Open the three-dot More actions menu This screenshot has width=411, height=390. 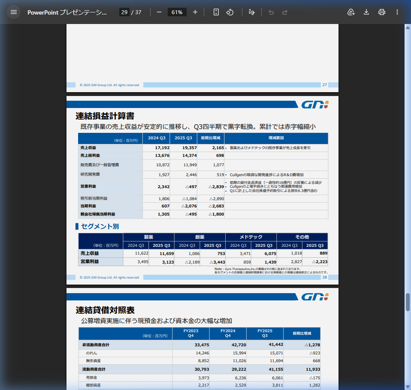click(397, 12)
